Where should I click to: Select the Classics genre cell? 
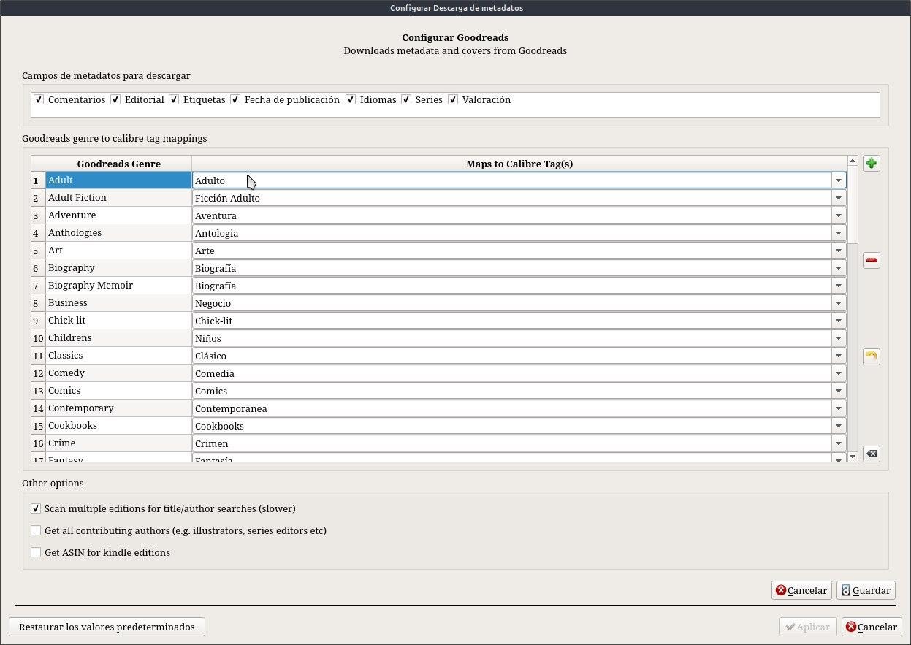click(118, 356)
